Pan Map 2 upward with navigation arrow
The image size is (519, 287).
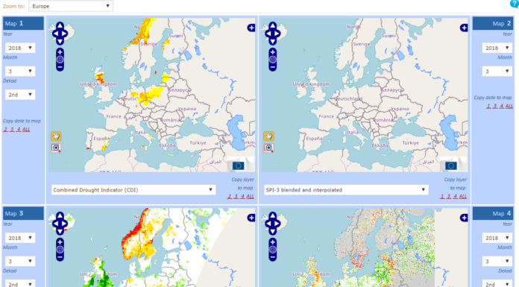(272, 25)
